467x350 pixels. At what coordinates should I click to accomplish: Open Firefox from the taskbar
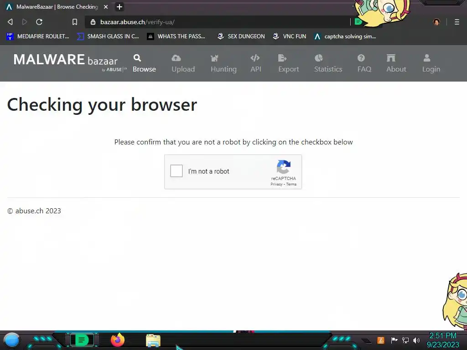tap(118, 340)
